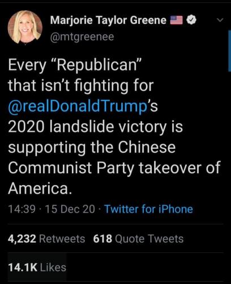Click the Marjorie Taylor Greene display name
231x284 pixels.
108,20
